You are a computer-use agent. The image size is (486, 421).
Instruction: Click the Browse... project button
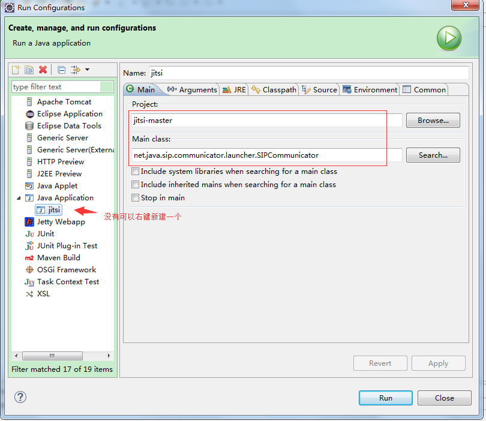433,120
